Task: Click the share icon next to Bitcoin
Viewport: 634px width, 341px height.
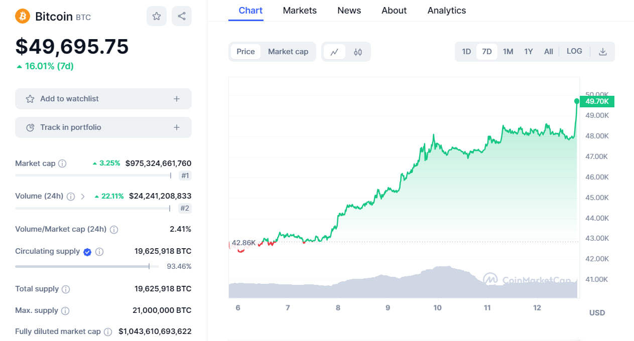Action: (182, 17)
